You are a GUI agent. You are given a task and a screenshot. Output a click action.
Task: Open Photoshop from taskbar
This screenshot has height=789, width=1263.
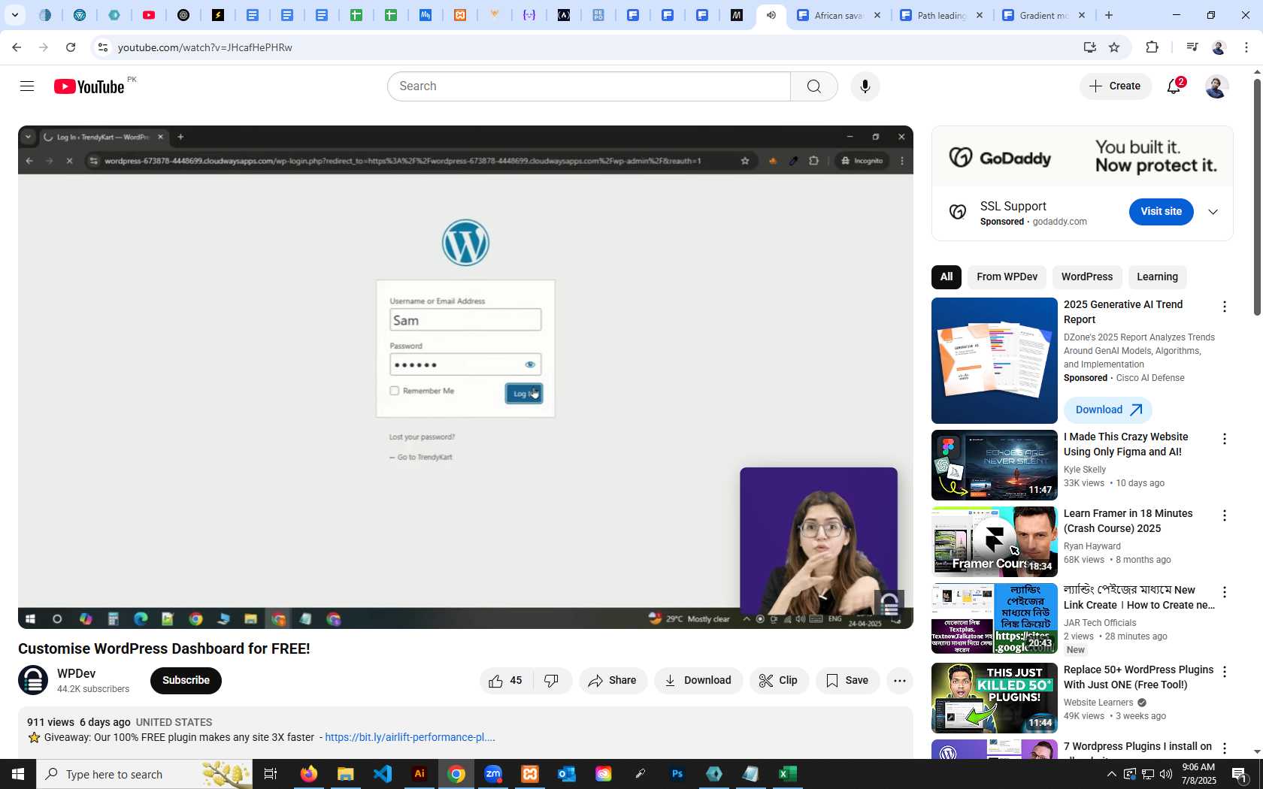pyautogui.click(x=677, y=774)
